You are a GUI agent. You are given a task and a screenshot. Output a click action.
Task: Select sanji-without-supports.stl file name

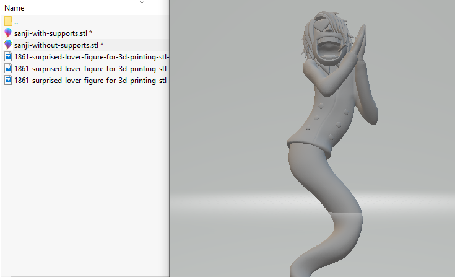[x=59, y=45]
